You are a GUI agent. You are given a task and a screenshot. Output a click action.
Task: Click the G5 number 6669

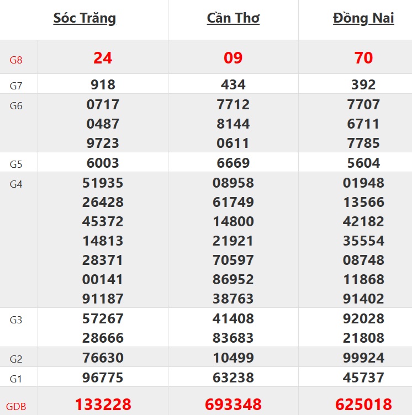pyautogui.click(x=233, y=163)
